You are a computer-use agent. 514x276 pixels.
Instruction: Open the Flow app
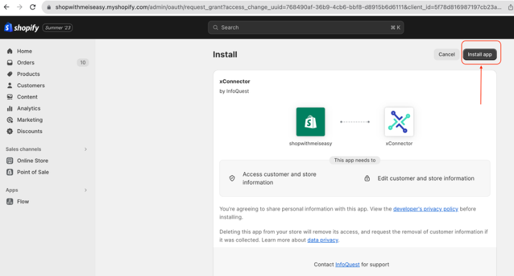(23, 202)
